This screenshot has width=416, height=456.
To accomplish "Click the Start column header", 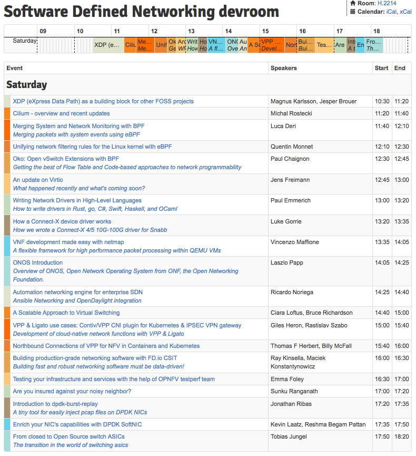I will coord(381,68).
